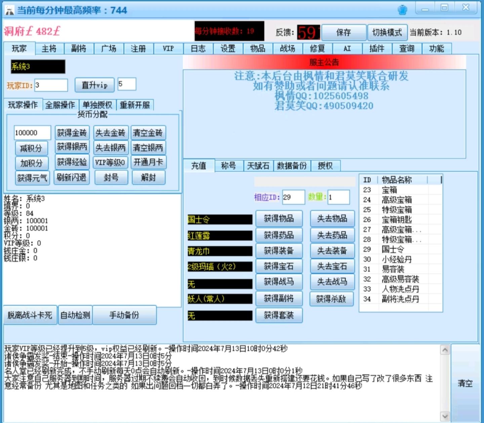Screen dimensions: 484x423
Task: Click the 保存 button
Action: [344, 33]
